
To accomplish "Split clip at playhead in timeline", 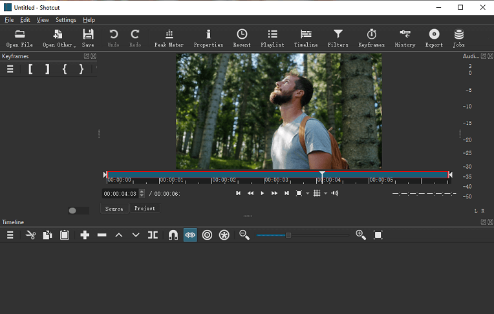I will pos(153,235).
